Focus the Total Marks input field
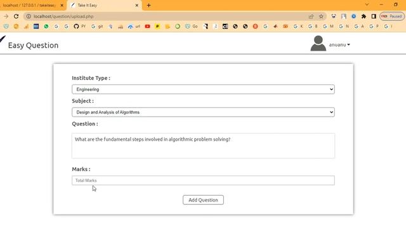This screenshot has width=406, height=228. click(203, 180)
